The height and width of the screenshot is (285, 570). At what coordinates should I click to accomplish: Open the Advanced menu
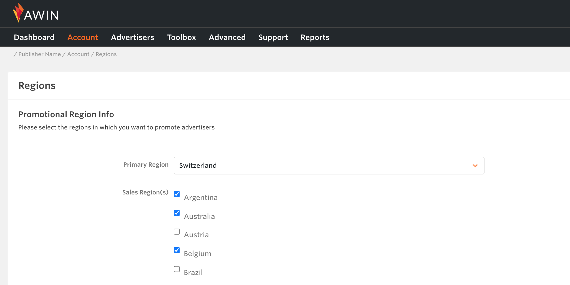(x=227, y=37)
